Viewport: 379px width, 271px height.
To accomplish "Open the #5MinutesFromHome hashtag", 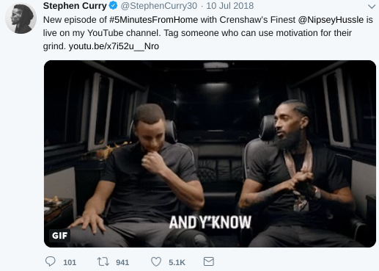I will (153, 20).
